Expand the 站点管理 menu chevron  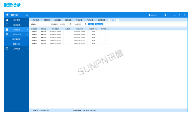coord(27,25)
